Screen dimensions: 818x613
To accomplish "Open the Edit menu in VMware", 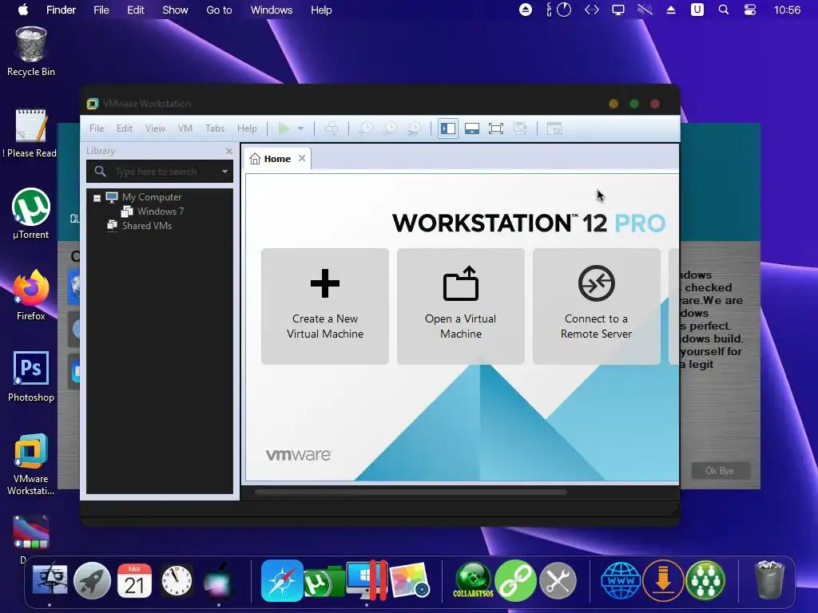I will point(124,129).
